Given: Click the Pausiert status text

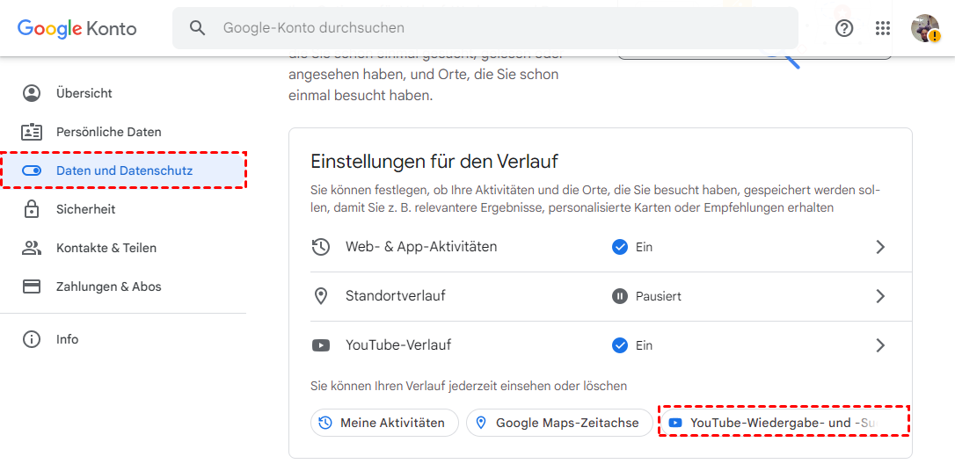Looking at the screenshot, I should (x=659, y=296).
